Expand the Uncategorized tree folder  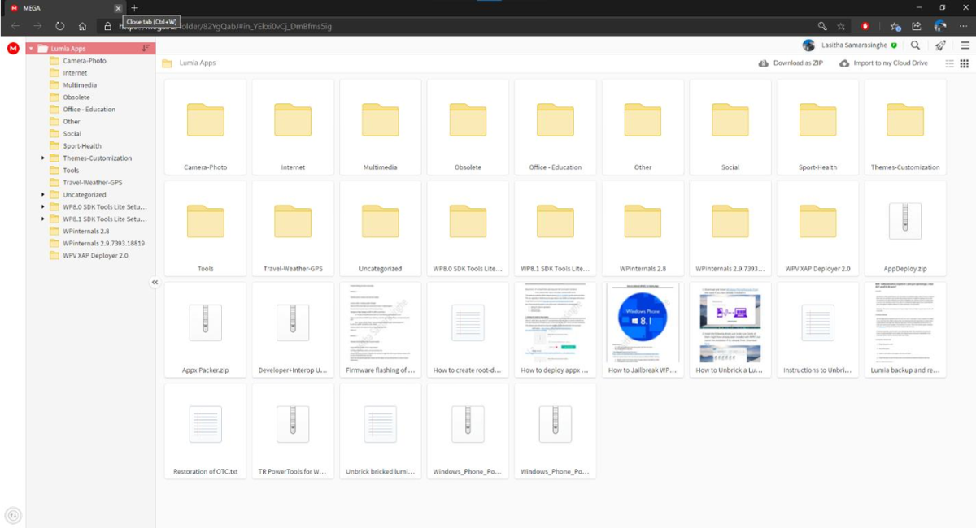[43, 195]
